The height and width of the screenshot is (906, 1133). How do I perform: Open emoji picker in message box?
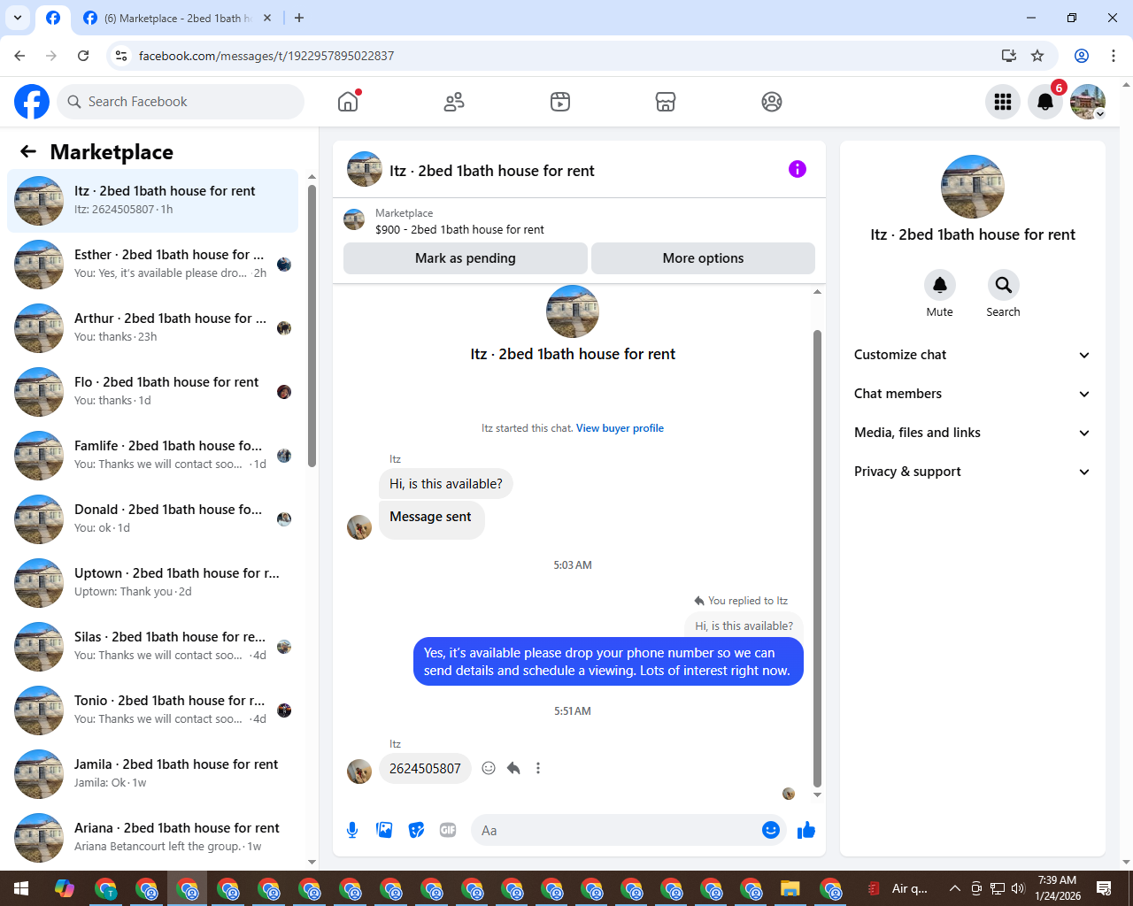[x=771, y=830]
